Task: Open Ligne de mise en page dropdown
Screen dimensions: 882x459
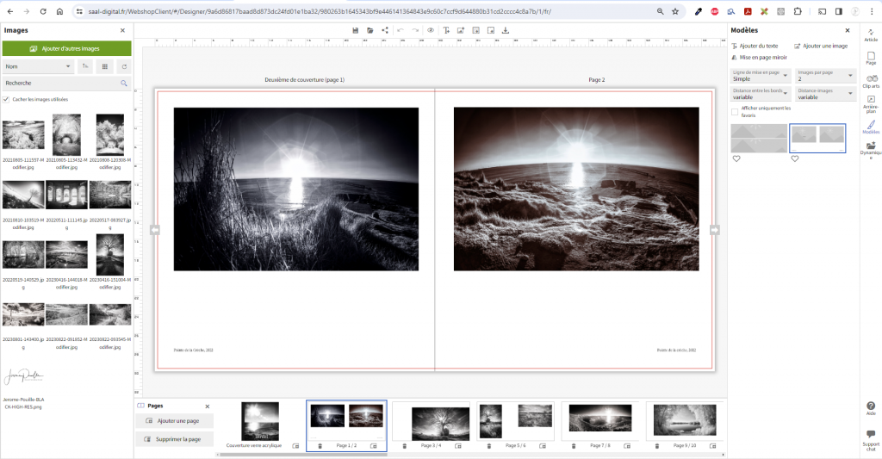Action: [760, 76]
